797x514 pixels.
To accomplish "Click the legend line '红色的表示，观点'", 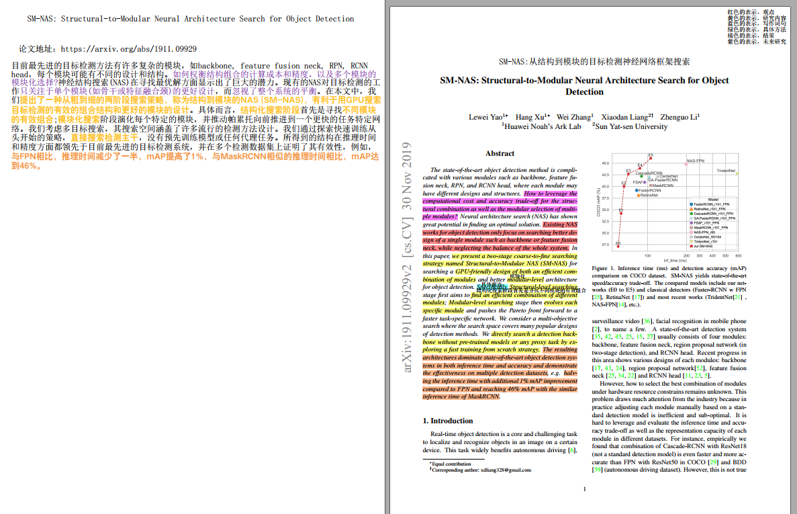I will click(x=751, y=11).
